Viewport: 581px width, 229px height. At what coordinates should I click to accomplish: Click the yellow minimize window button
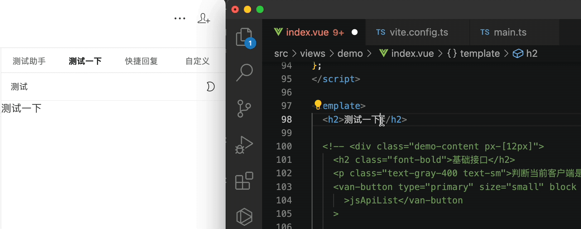(247, 9)
